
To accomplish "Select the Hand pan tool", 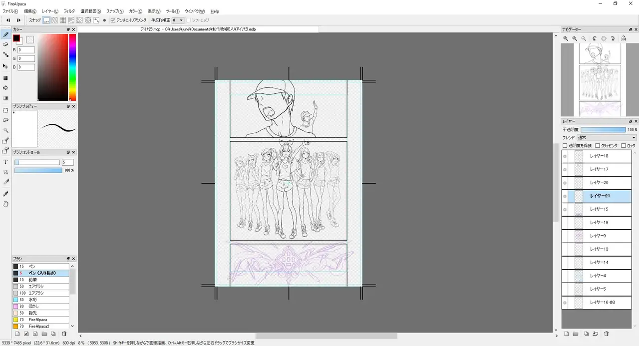I will point(5,204).
